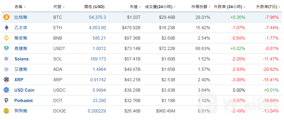Click the Cardano ADA icon
The height and width of the screenshot is (120, 284).
point(6,69)
